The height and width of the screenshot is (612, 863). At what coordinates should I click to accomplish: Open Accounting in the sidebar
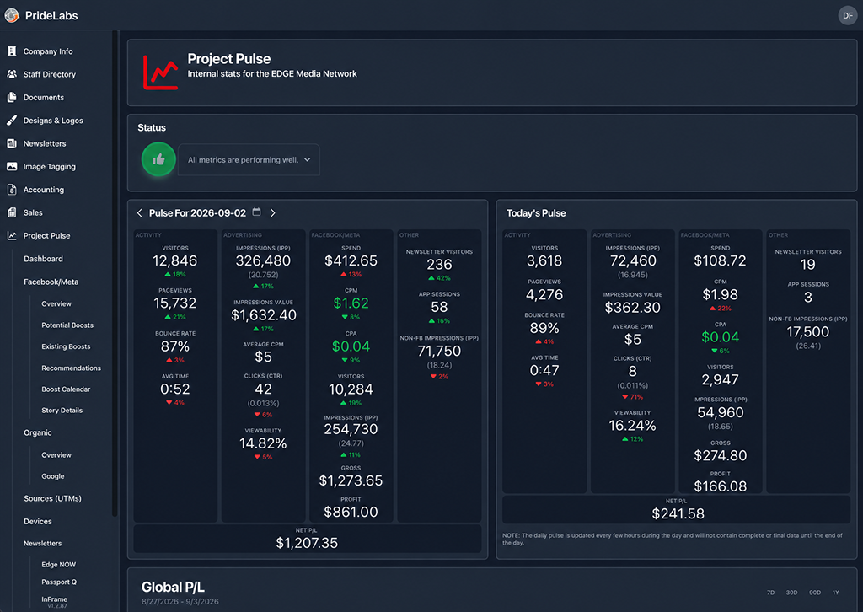click(x=44, y=190)
